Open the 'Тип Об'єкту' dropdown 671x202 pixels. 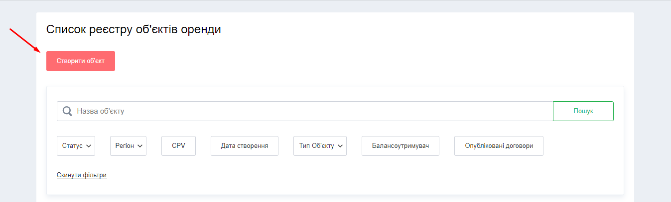[320, 146]
